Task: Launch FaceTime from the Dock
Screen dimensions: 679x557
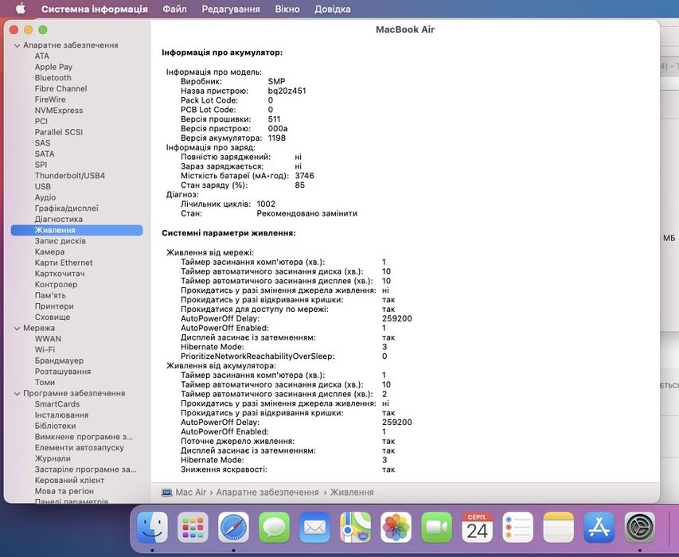Action: 436,527
